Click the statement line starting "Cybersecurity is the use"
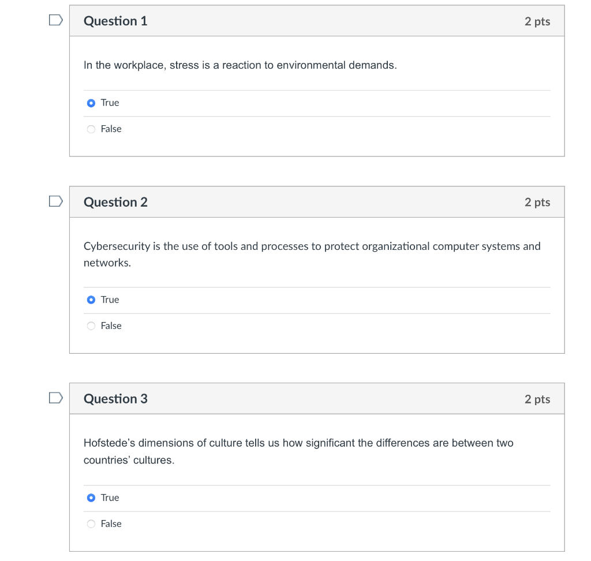591x561 pixels. [x=312, y=246]
